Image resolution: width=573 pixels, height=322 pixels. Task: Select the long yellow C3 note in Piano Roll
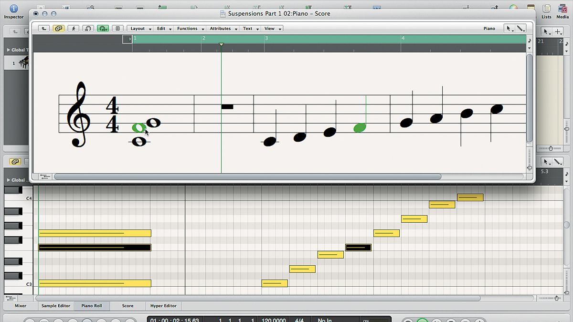(x=95, y=283)
